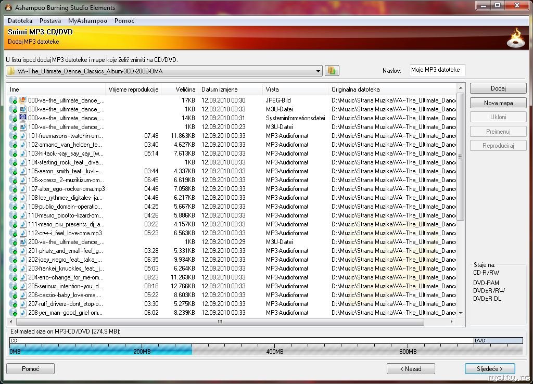
Task: Click the file list scroll down arrow
Action: click(461, 313)
